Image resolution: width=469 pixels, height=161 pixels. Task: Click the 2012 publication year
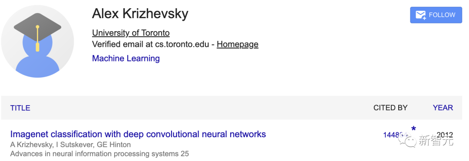point(445,135)
